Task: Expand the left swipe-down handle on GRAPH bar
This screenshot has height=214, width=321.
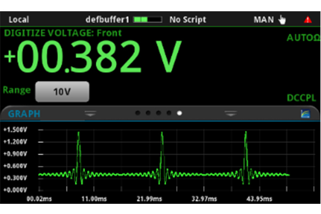Action: [x=91, y=113]
